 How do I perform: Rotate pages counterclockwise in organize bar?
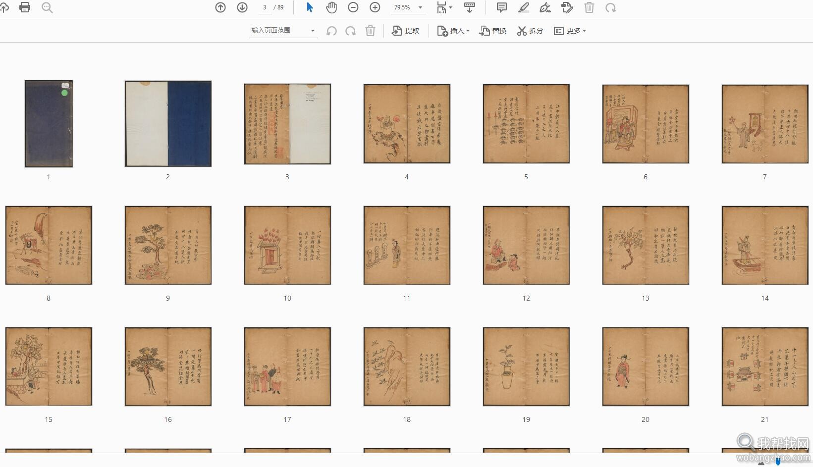[331, 31]
